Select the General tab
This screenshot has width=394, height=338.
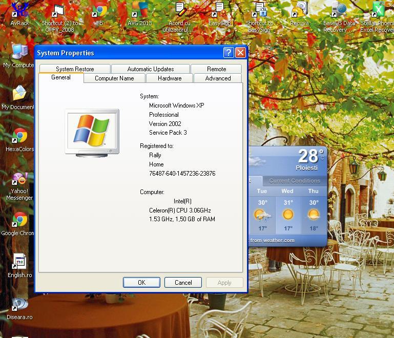point(61,77)
